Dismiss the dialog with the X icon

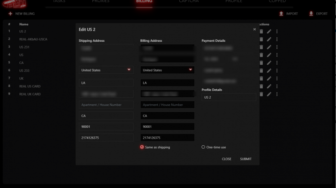tap(255, 29)
